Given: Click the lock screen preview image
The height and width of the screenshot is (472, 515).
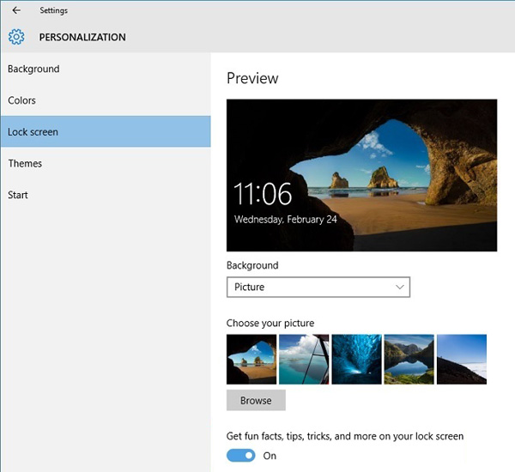Looking at the screenshot, I should click(x=361, y=175).
